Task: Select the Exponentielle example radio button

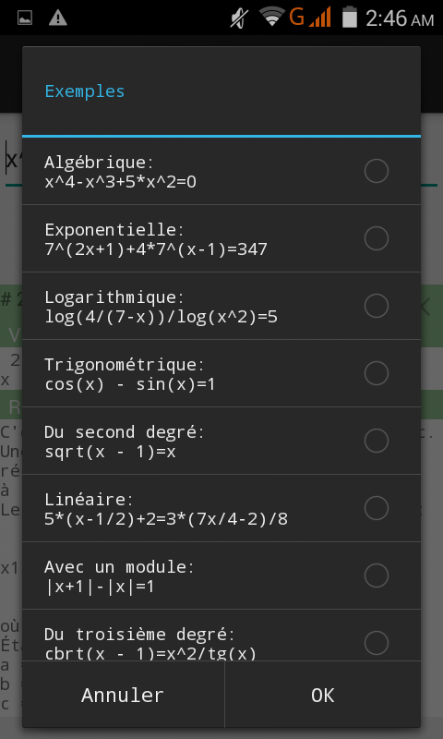Action: pos(377,238)
